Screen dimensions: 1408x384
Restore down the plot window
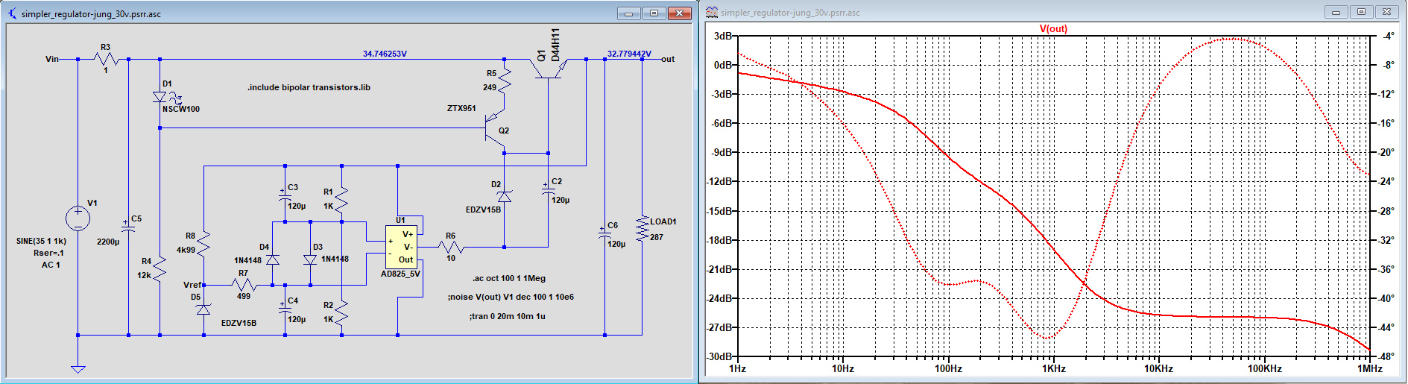(x=1361, y=12)
